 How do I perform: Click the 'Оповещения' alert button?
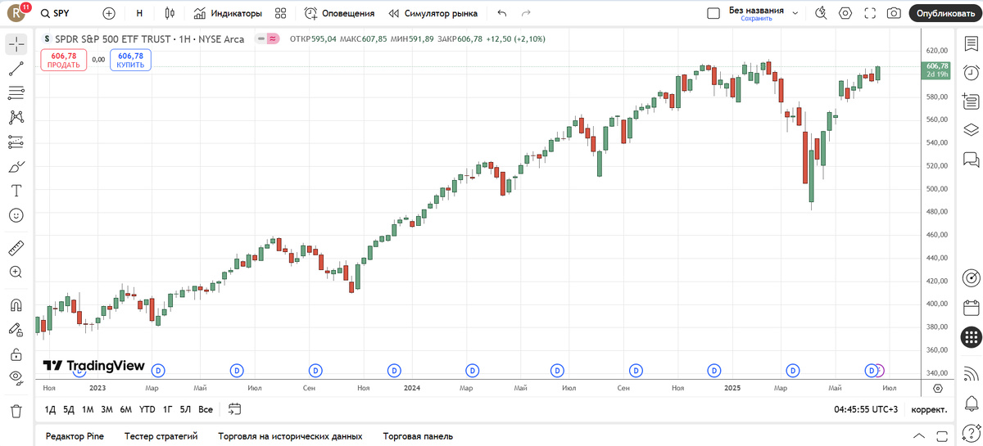(x=339, y=13)
